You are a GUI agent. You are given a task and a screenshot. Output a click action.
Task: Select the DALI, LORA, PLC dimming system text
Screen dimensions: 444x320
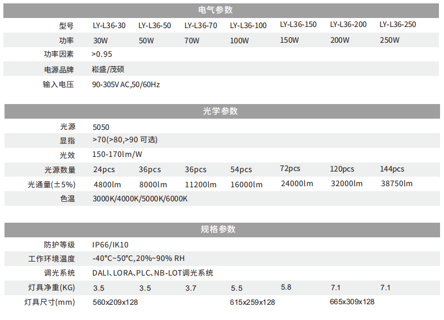[153, 273]
